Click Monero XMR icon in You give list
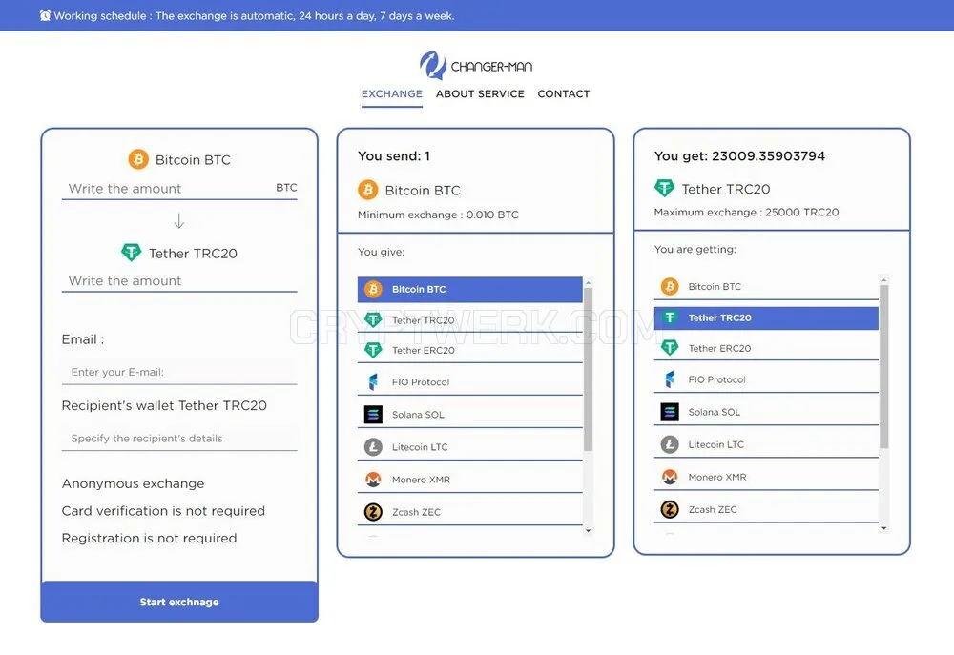954x655 pixels. point(373,480)
